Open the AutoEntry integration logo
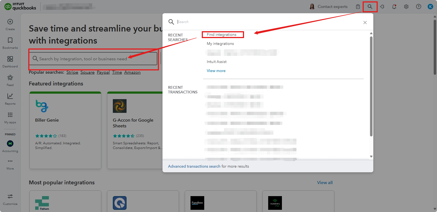 pos(275,203)
